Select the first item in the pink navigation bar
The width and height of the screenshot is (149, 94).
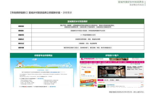82,62
